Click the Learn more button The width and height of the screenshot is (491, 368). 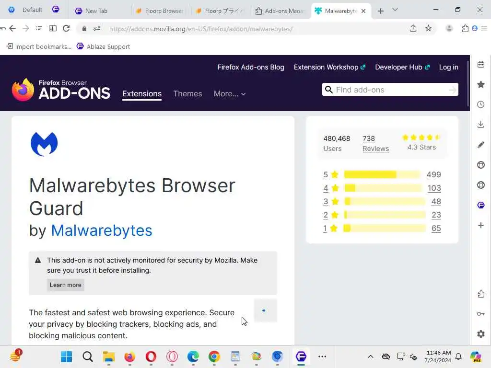tap(65, 285)
